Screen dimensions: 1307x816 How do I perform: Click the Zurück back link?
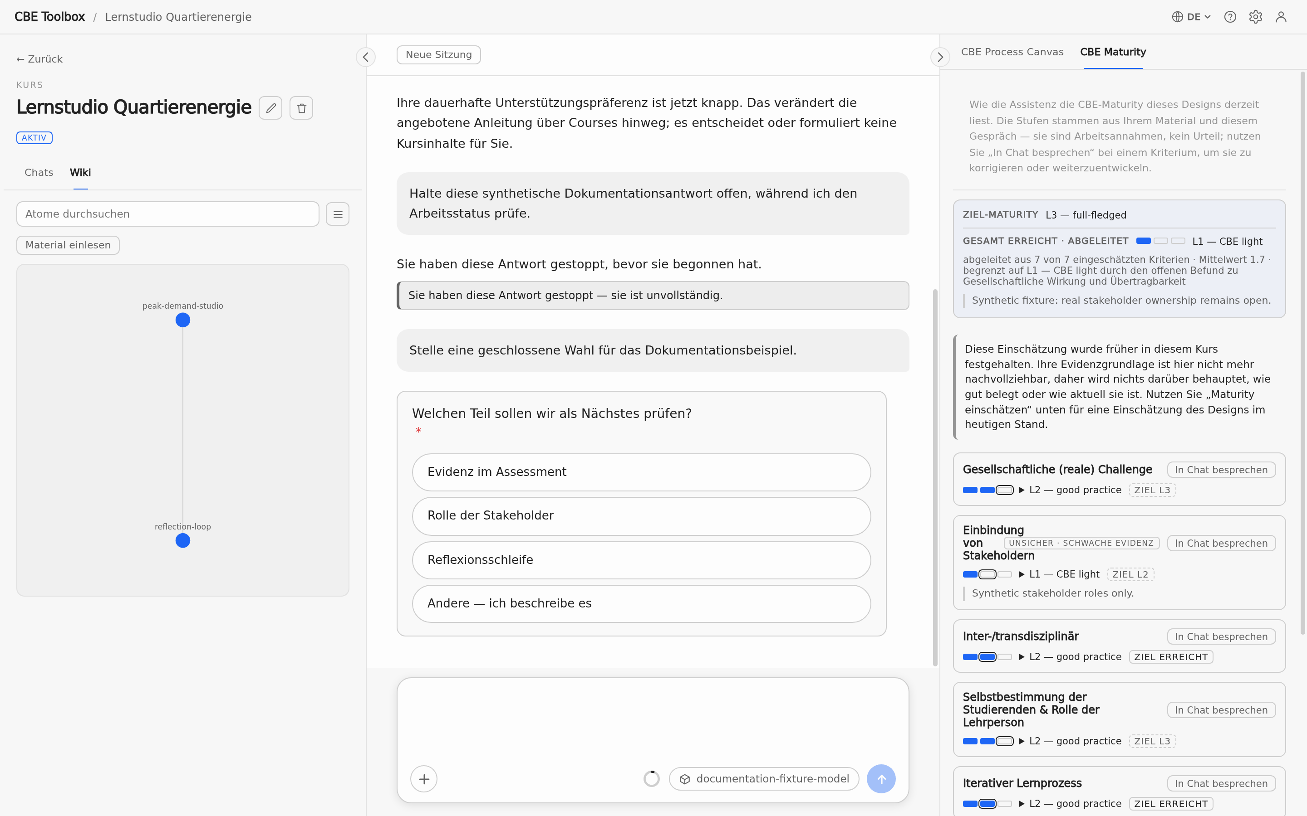(x=39, y=59)
